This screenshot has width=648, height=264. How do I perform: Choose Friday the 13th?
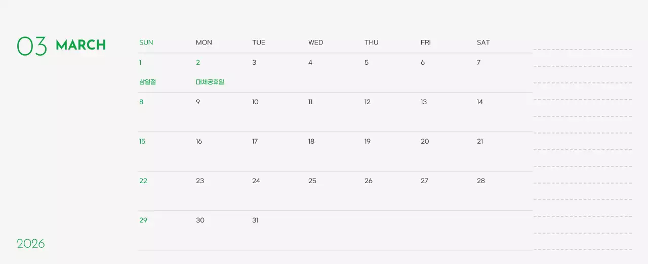pyautogui.click(x=424, y=102)
